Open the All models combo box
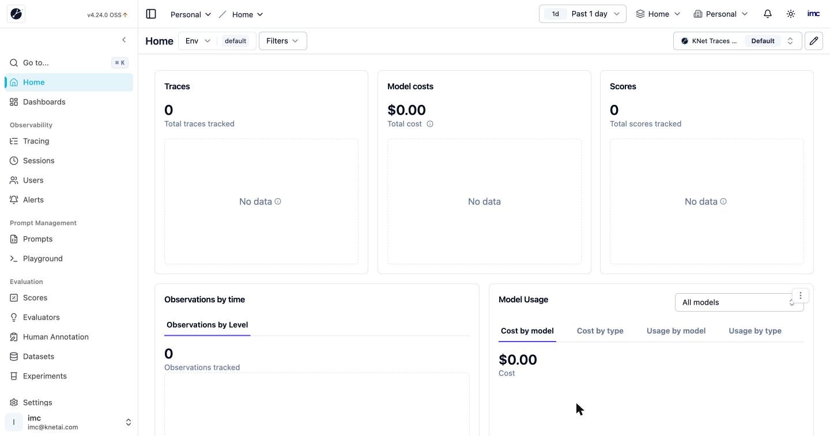 click(x=739, y=302)
